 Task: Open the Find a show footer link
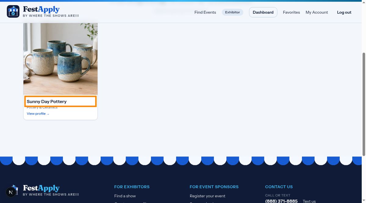[125, 196]
